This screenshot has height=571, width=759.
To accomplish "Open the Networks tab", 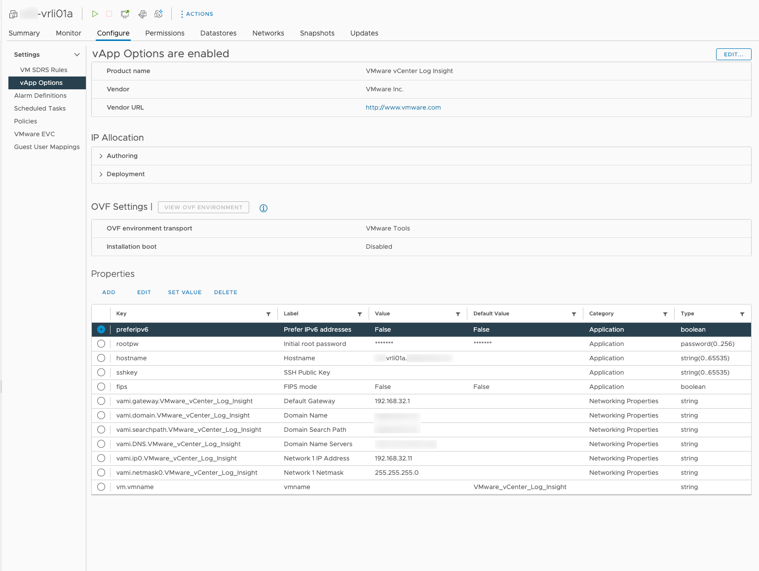I will 268,33.
